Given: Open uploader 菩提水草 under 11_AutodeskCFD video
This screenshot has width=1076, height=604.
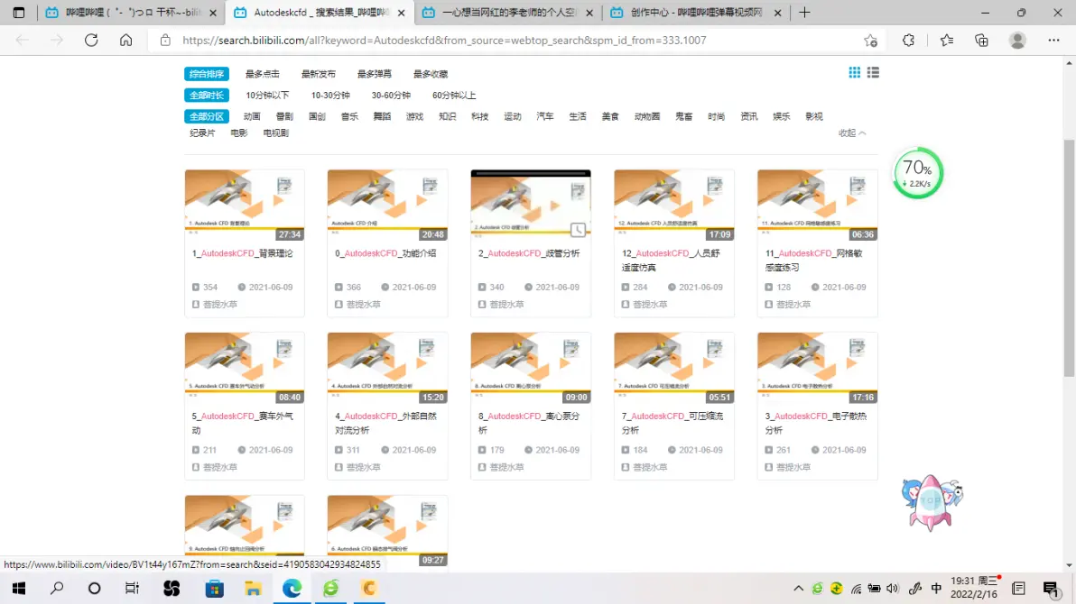Looking at the screenshot, I should 793,305.
